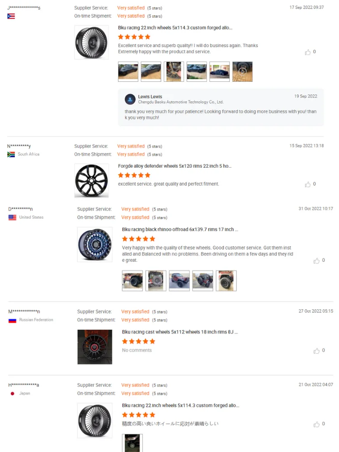The image size is (339, 452).
Task: Click the United States flag icon
Action: coord(12,217)
